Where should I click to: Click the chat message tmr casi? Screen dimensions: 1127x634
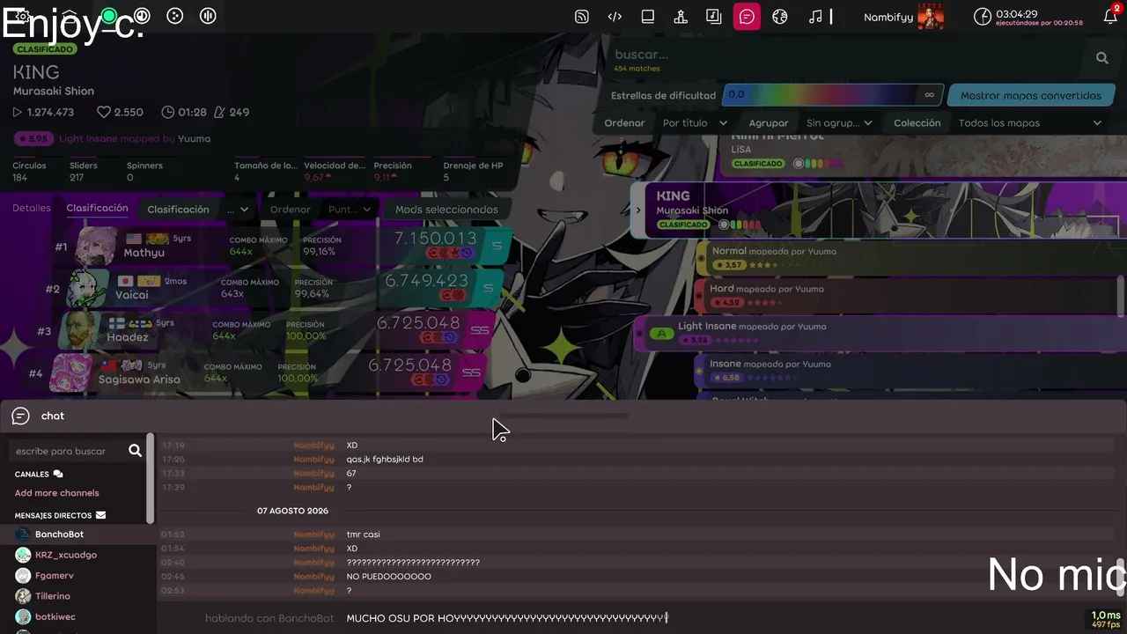point(364,534)
